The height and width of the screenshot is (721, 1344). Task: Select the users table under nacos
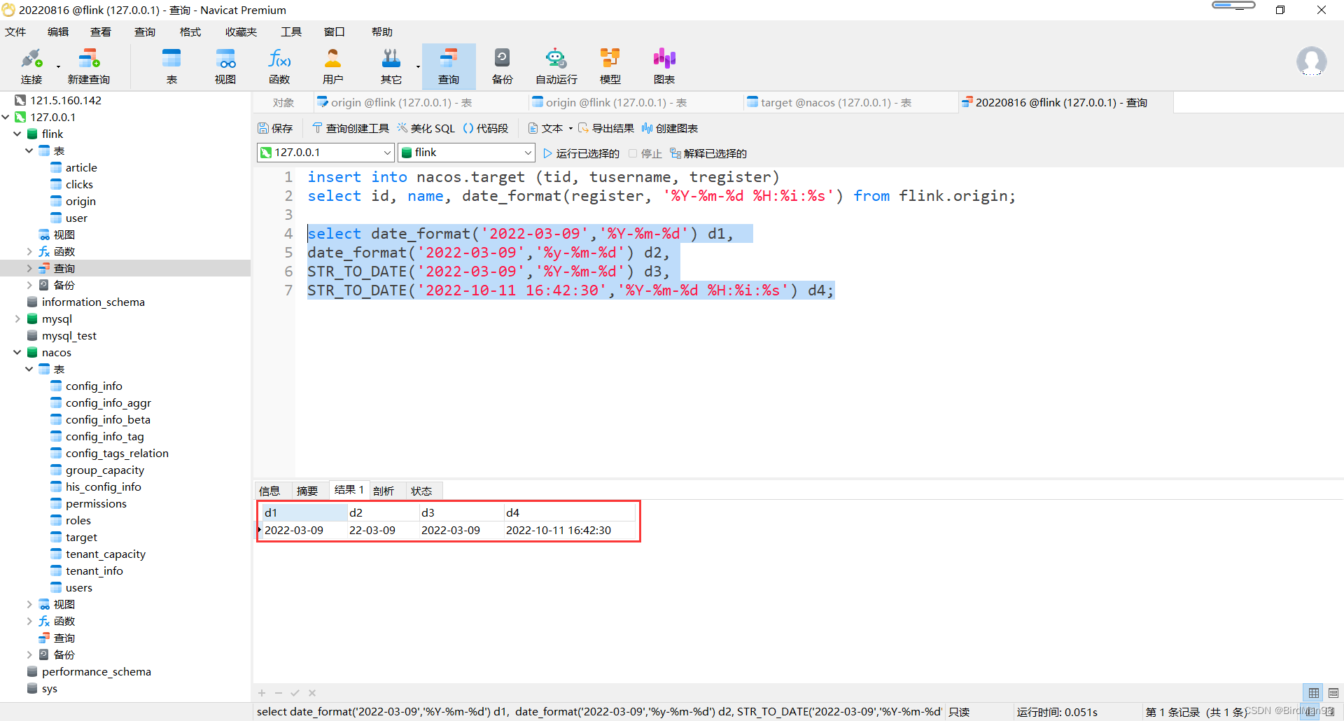pos(78,587)
